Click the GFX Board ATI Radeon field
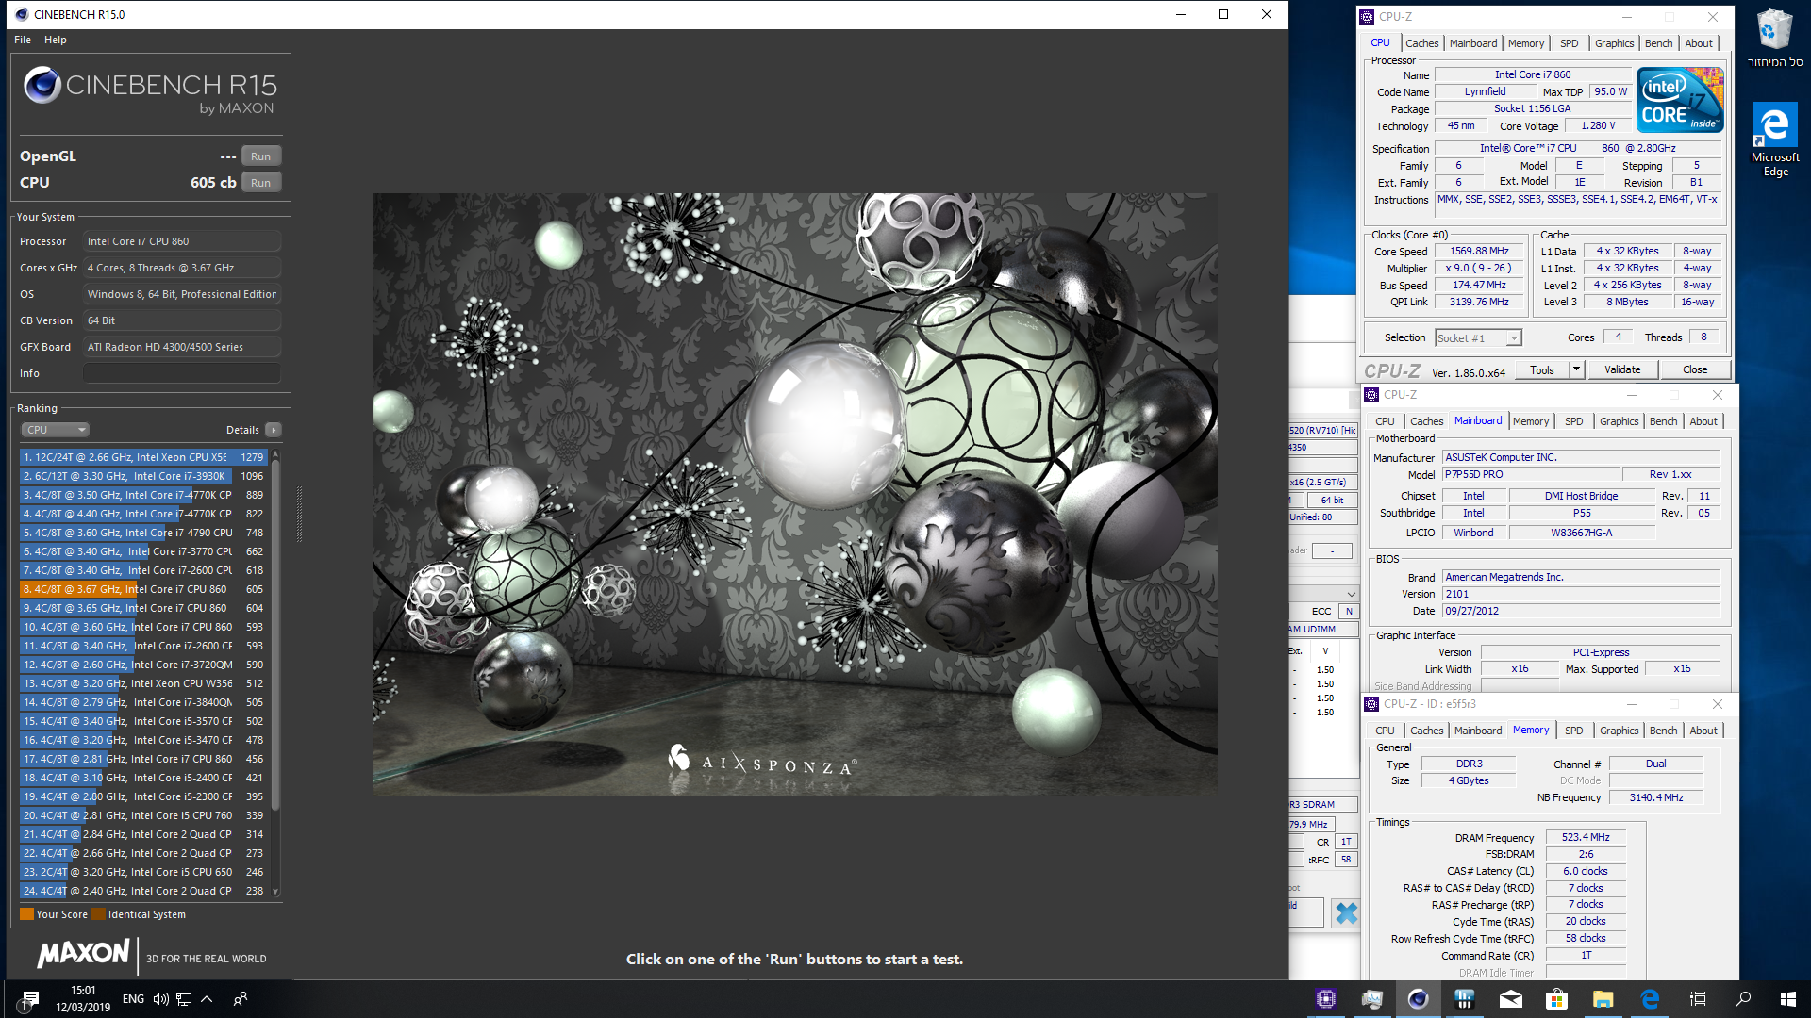This screenshot has height=1018, width=1811. tap(182, 347)
